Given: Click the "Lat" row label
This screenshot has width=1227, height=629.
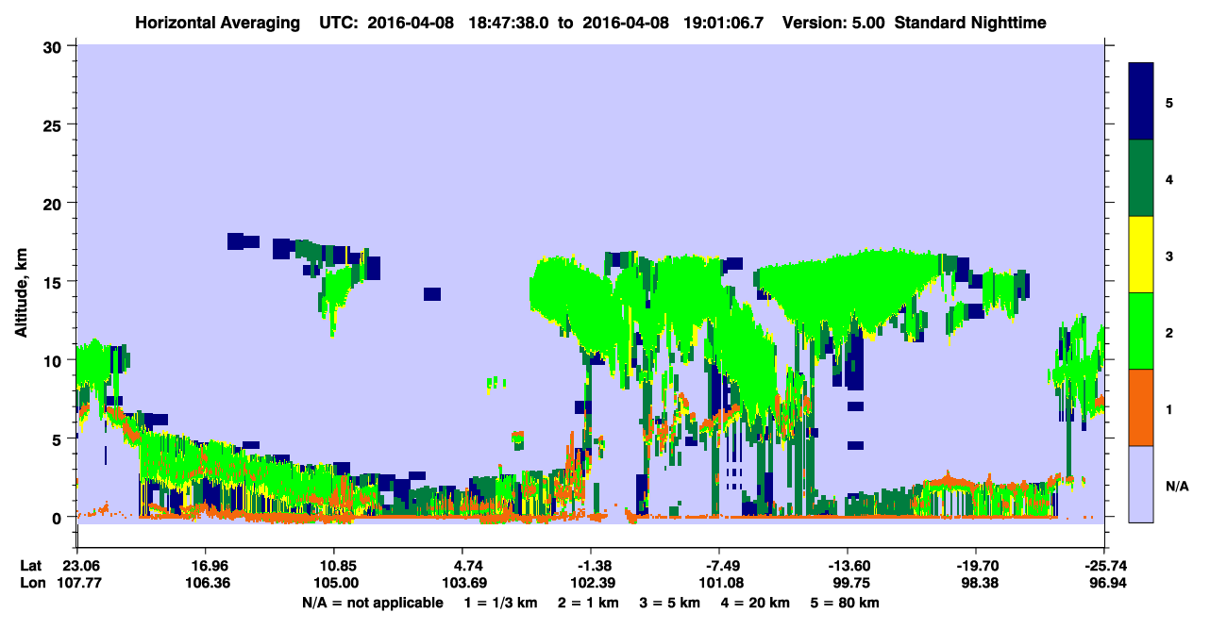Looking at the screenshot, I should click(x=30, y=566).
